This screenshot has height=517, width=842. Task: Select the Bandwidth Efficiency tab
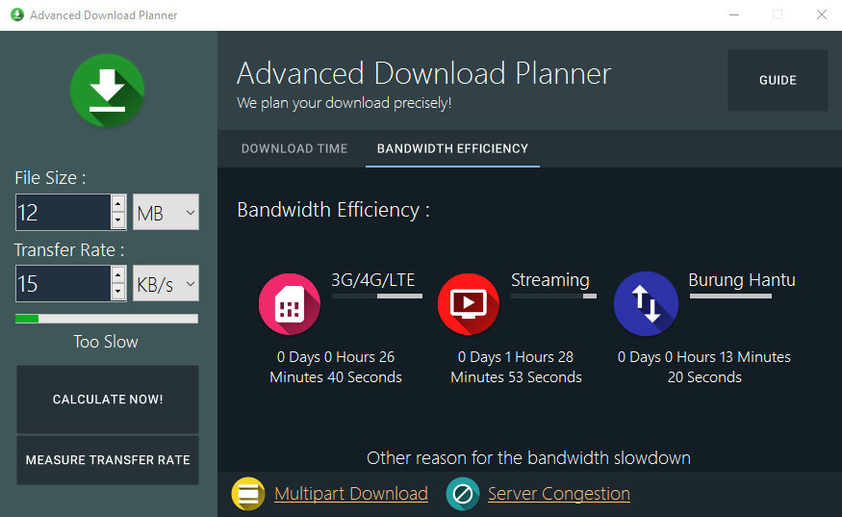click(x=452, y=149)
